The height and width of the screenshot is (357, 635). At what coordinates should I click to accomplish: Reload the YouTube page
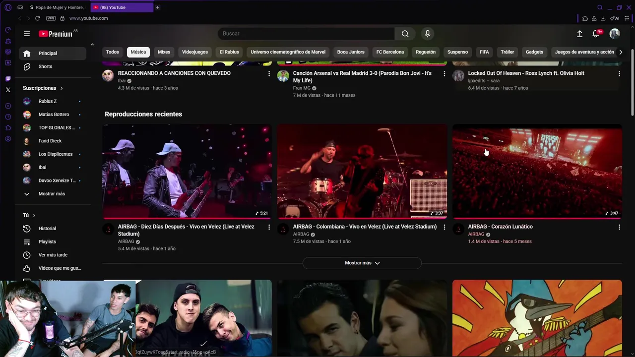pos(37,18)
